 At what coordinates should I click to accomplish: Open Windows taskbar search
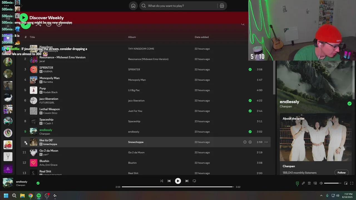point(14,196)
